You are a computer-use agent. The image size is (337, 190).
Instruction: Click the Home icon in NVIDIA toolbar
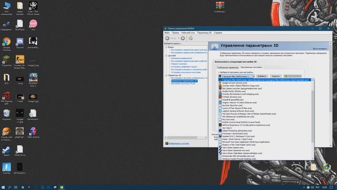[x=191, y=38]
